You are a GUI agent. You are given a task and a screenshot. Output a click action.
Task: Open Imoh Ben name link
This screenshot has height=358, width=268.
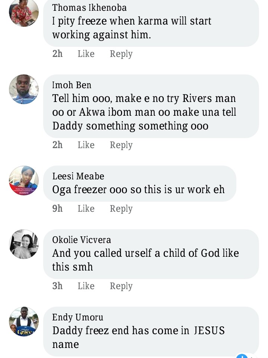pos(72,85)
